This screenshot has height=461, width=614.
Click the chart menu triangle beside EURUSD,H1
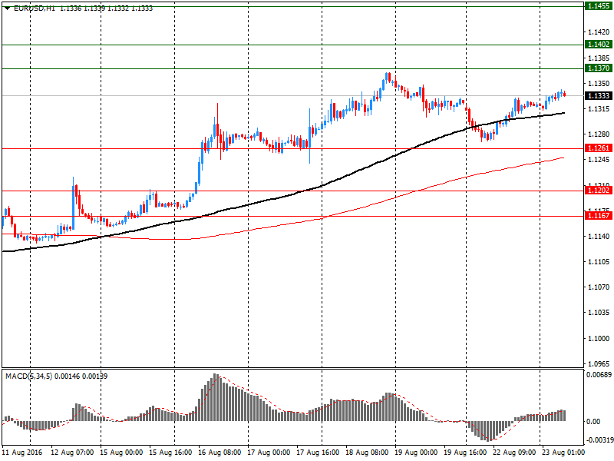click(x=7, y=8)
